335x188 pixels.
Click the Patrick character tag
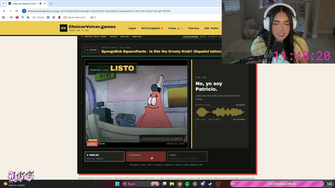(92, 144)
